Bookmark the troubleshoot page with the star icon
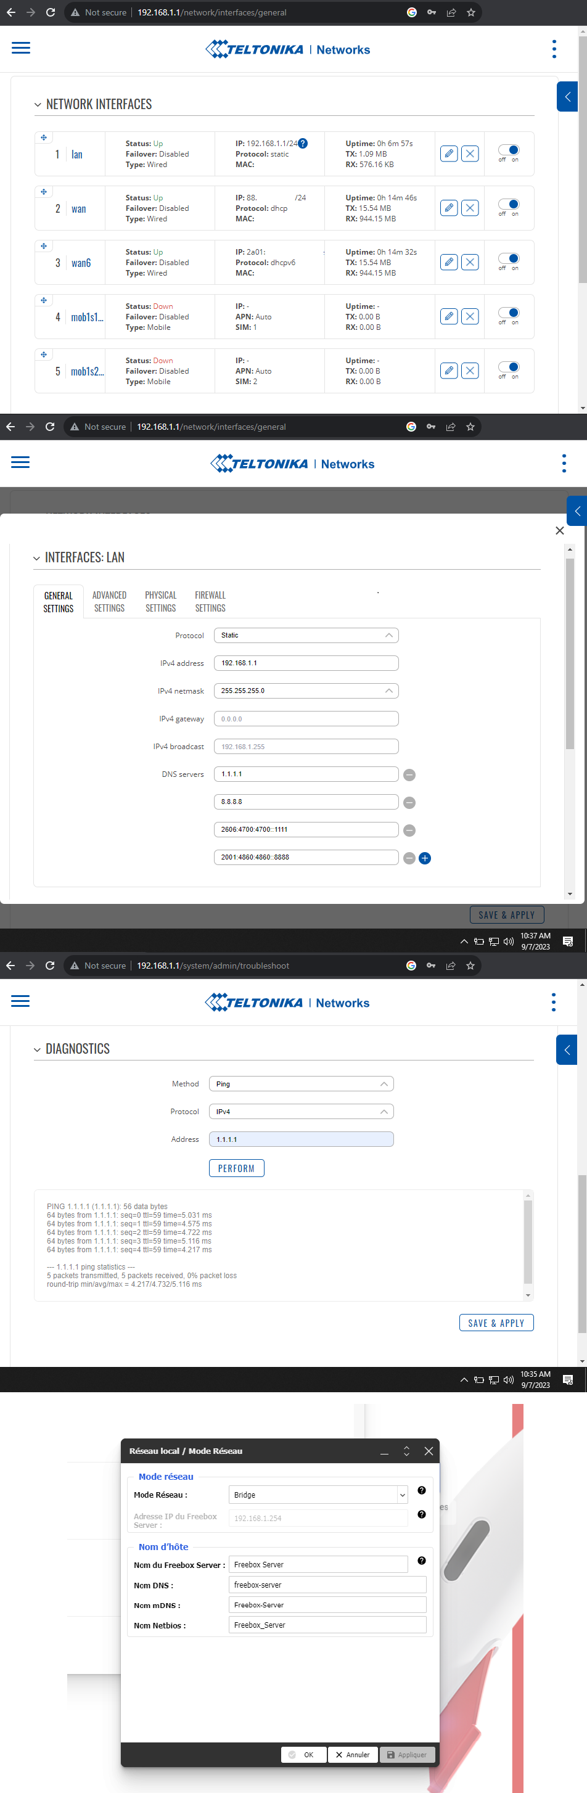Viewport: 587px width, 1793px height. (470, 966)
